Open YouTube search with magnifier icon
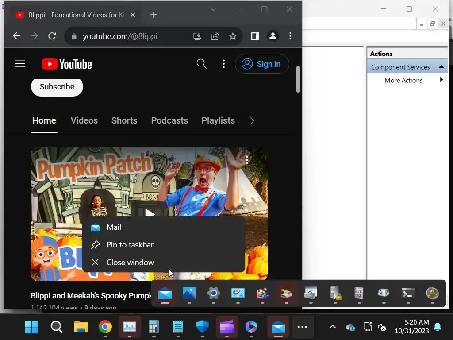453x340 pixels. click(x=201, y=64)
